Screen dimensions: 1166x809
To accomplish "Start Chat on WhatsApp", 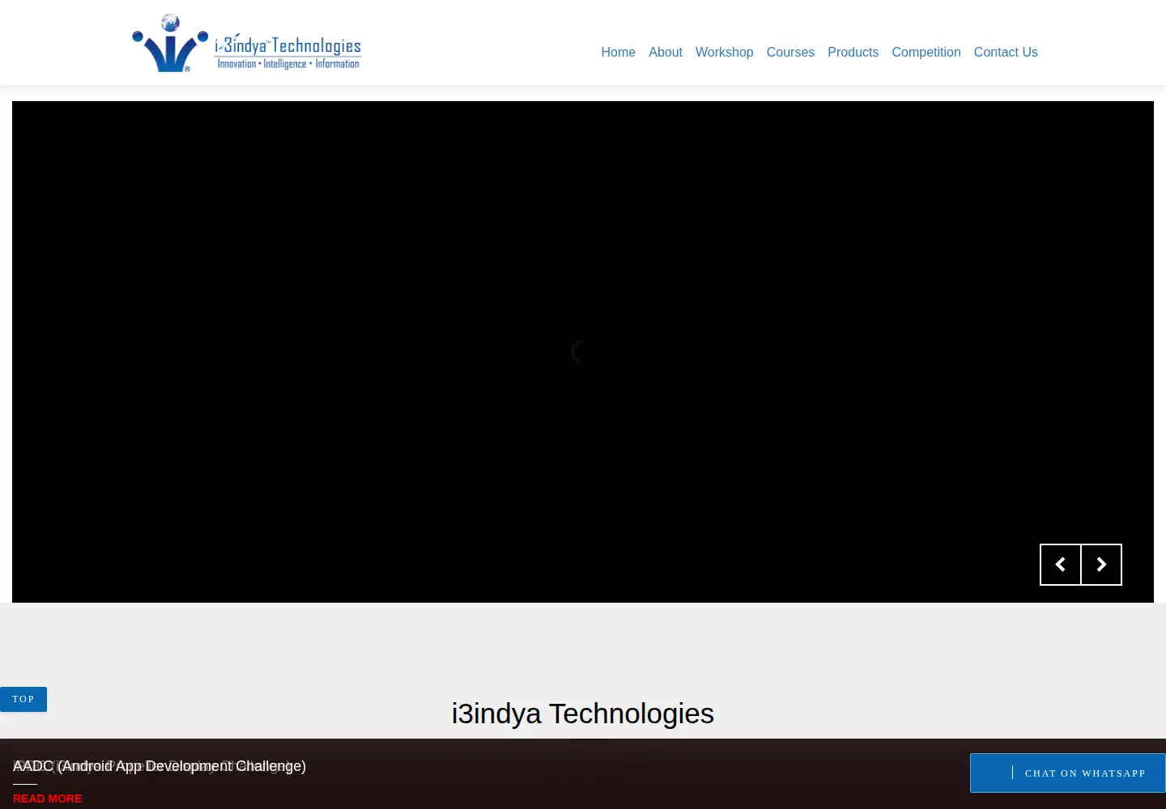I will point(1068,773).
